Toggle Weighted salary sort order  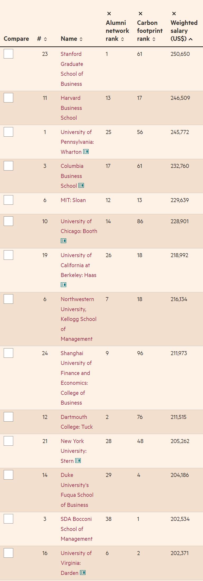pos(191,39)
